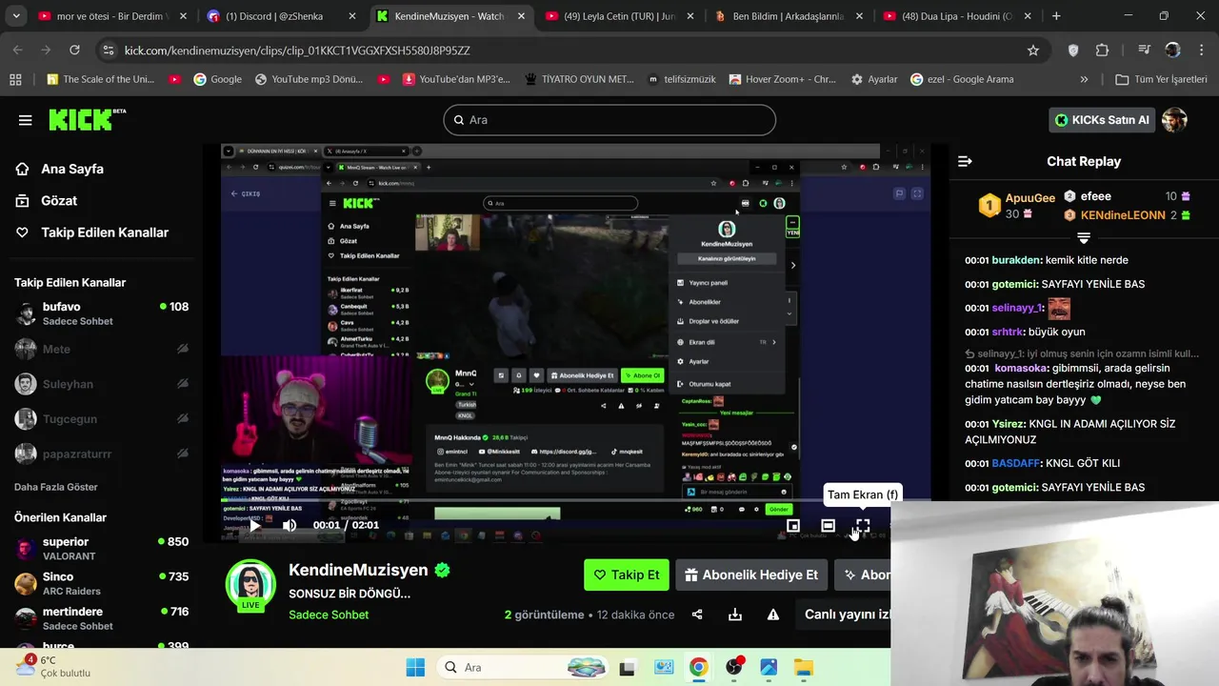Share this clip
This screenshot has width=1219, height=686.
coord(697,615)
